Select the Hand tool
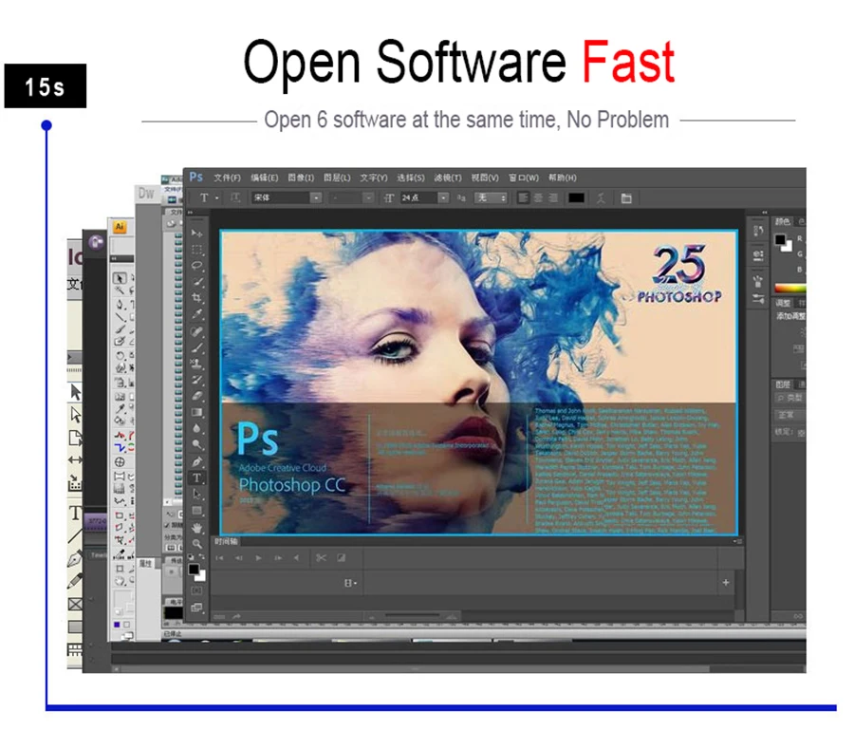This screenshot has height=749, width=854. [x=196, y=527]
